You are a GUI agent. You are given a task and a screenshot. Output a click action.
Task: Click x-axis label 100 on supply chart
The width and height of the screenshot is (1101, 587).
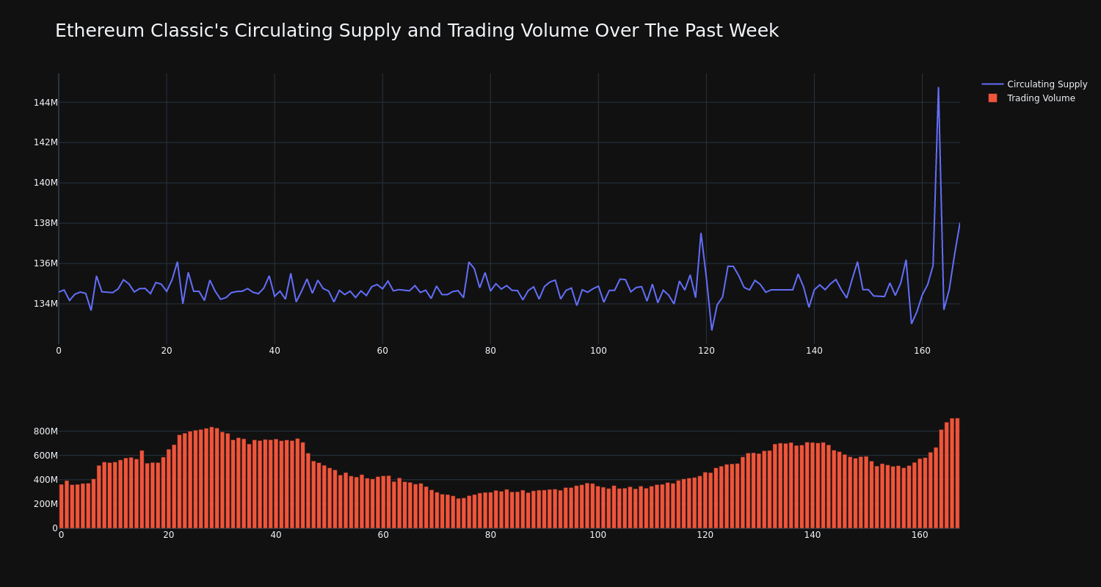pos(598,351)
